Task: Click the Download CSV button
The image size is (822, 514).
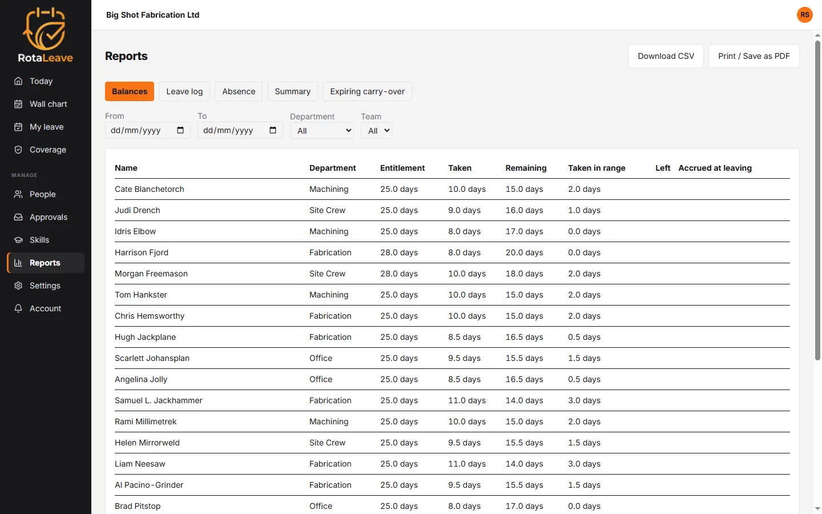Action: [666, 56]
